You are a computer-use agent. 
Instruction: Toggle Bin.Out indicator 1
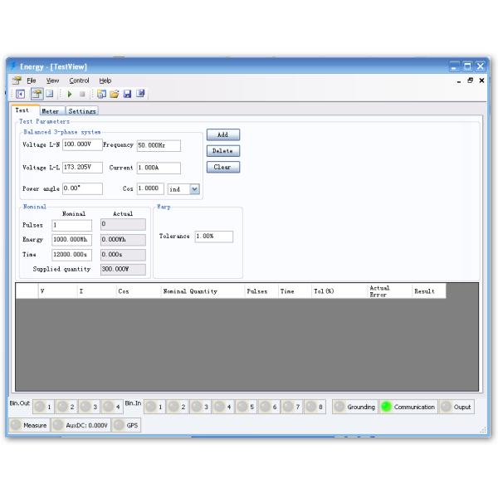(x=39, y=407)
